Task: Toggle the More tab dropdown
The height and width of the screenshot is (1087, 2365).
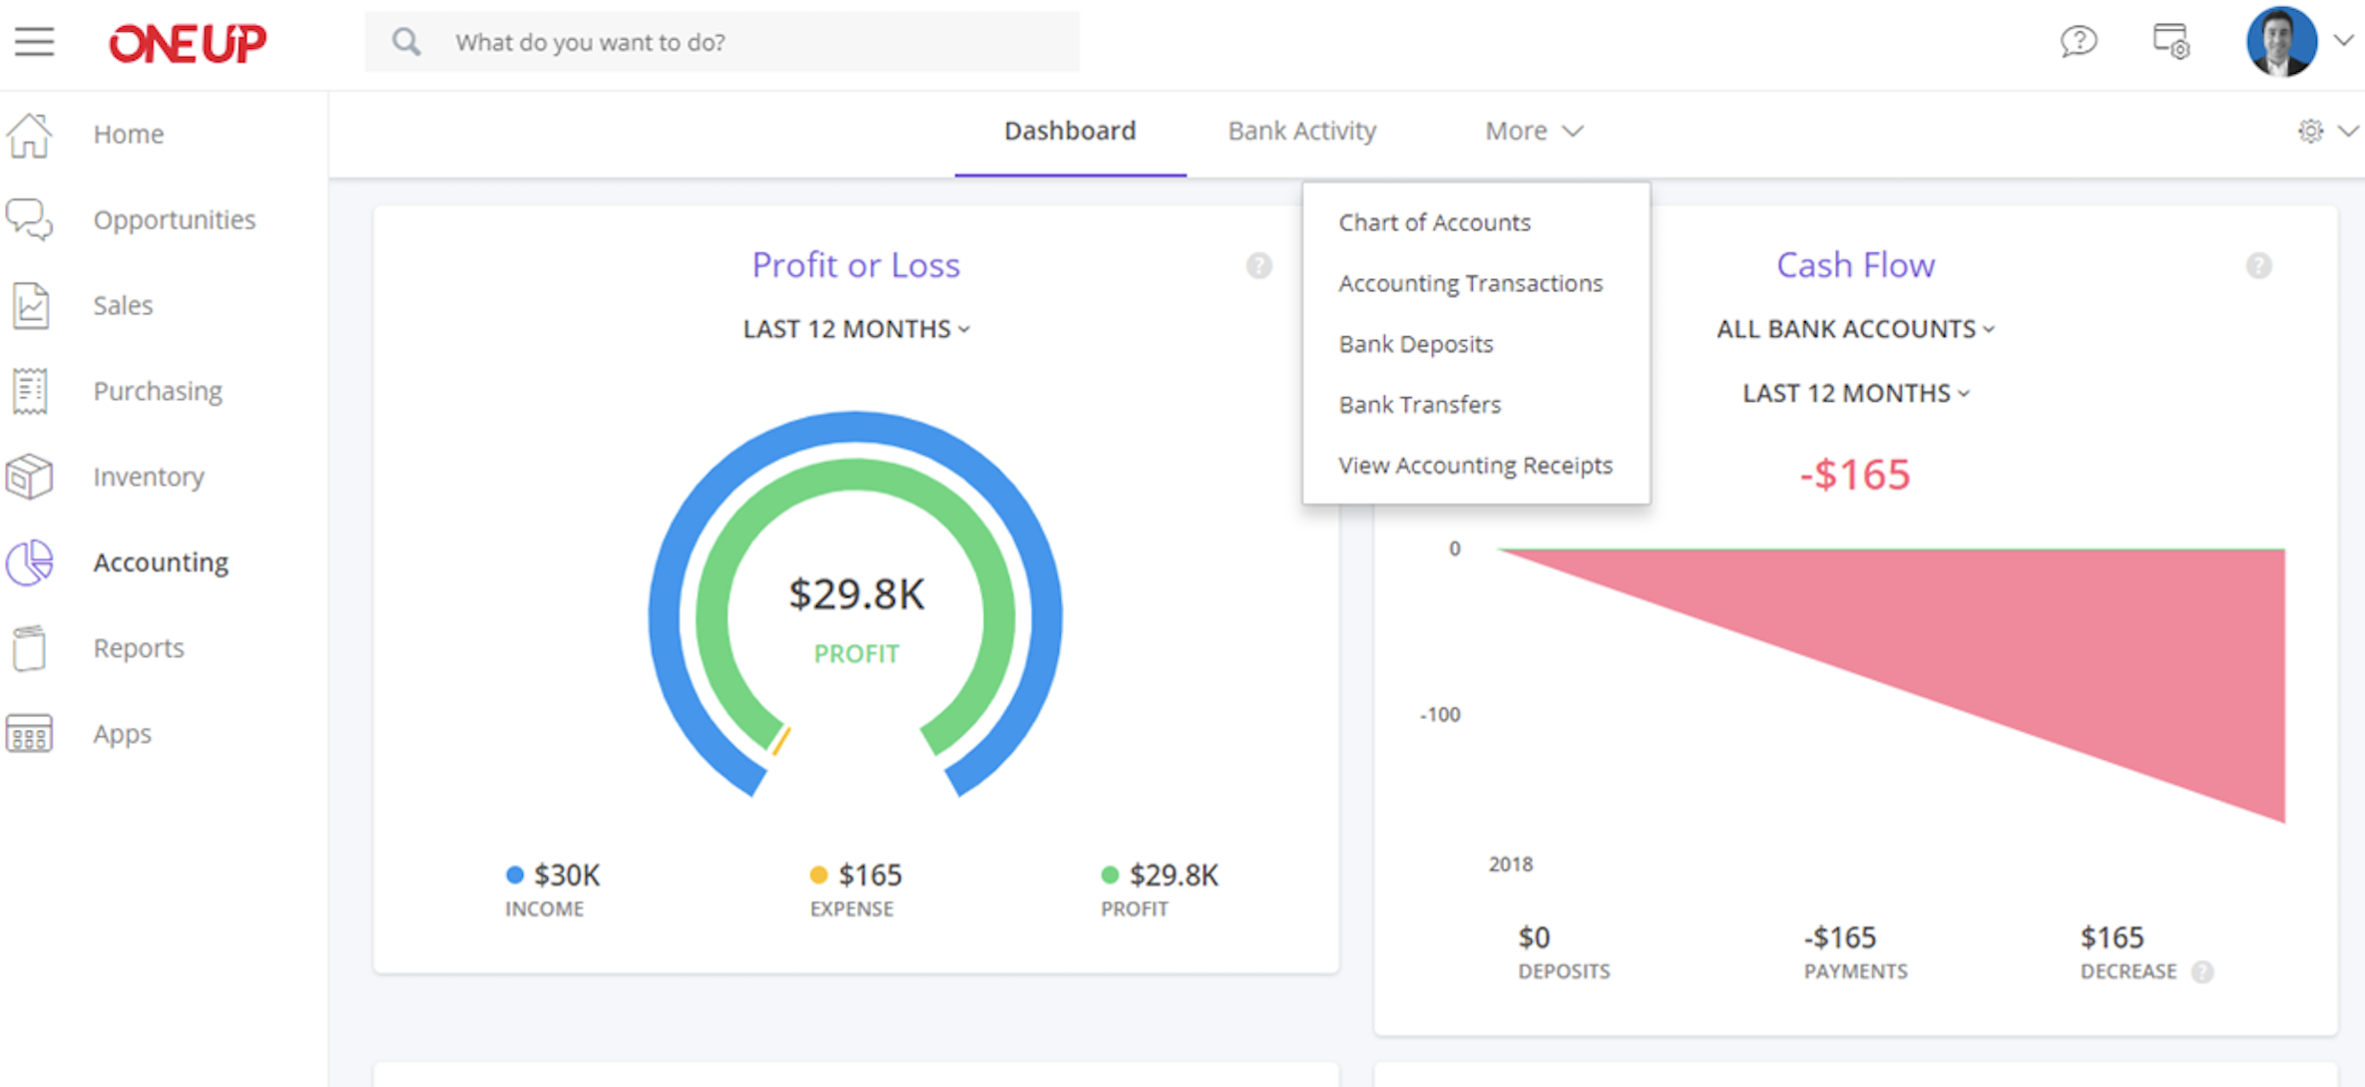Action: [x=1534, y=131]
